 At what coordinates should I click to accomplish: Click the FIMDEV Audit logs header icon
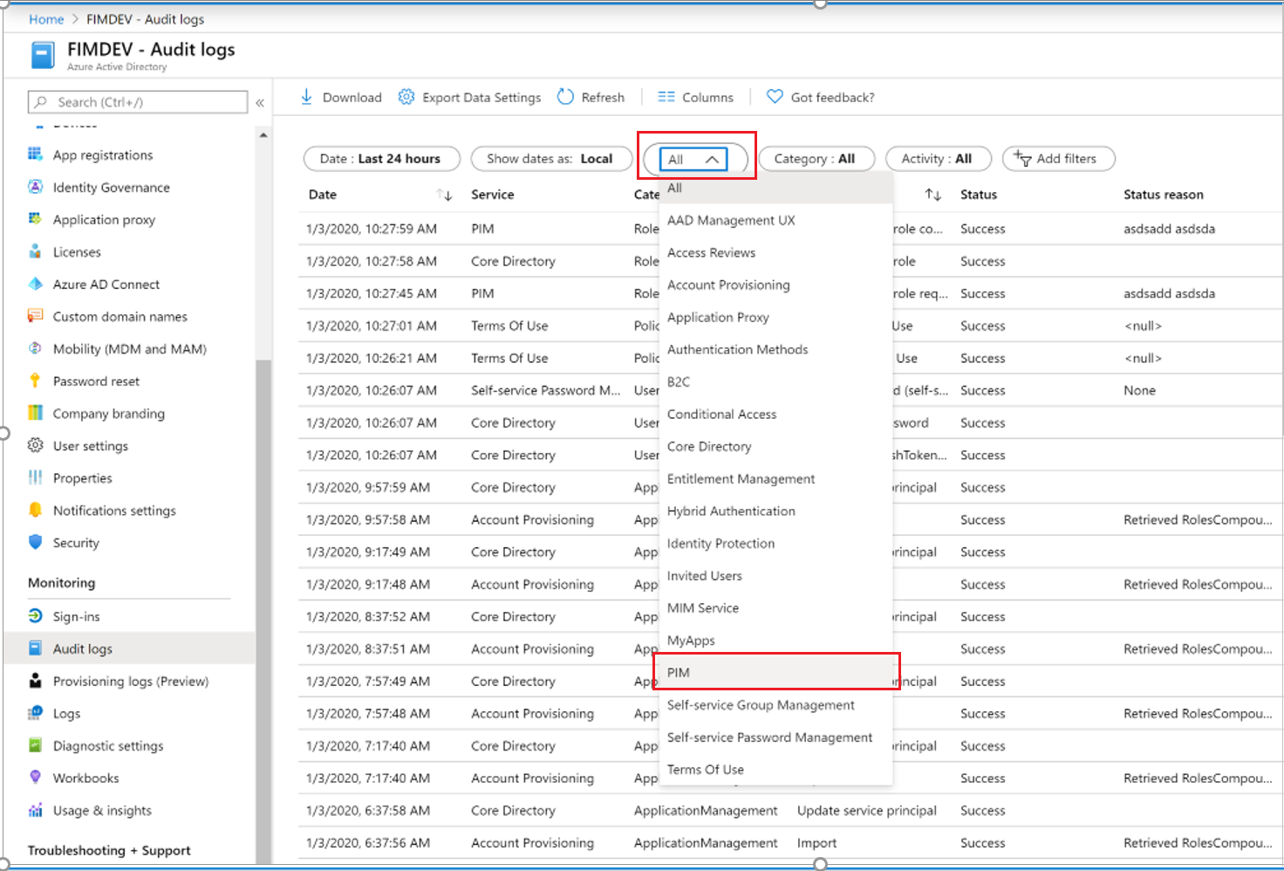[43, 55]
